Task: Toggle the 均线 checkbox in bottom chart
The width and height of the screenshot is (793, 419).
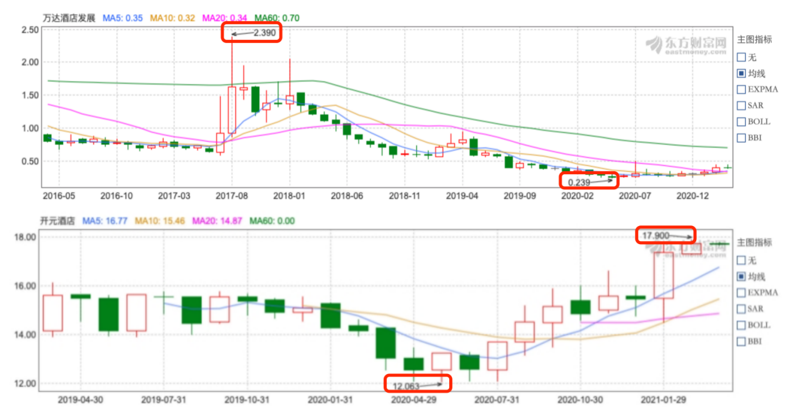Action: pos(742,276)
